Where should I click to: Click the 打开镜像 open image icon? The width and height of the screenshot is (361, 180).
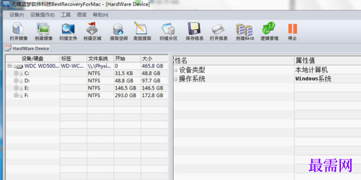pos(18,29)
